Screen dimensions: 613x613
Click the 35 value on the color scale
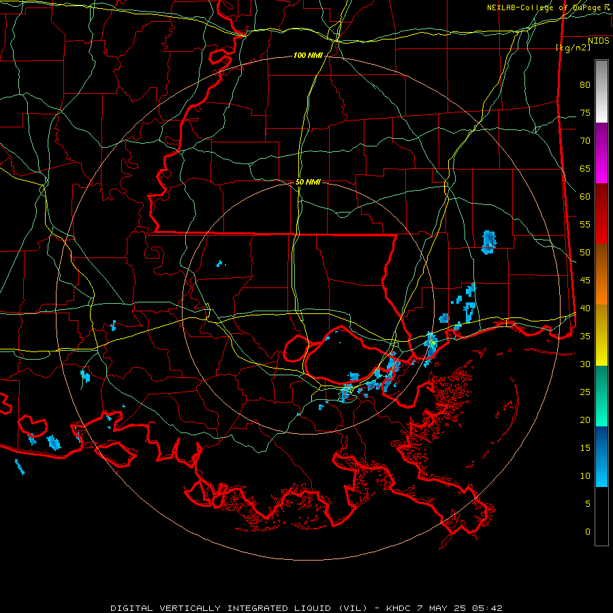585,336
